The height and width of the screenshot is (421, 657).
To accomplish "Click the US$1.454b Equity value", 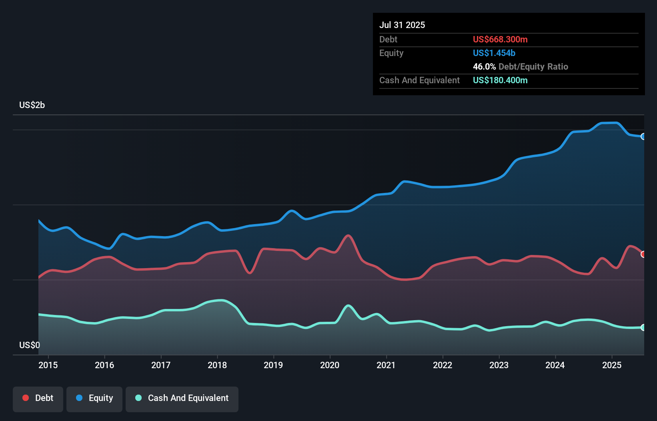I will pyautogui.click(x=494, y=53).
